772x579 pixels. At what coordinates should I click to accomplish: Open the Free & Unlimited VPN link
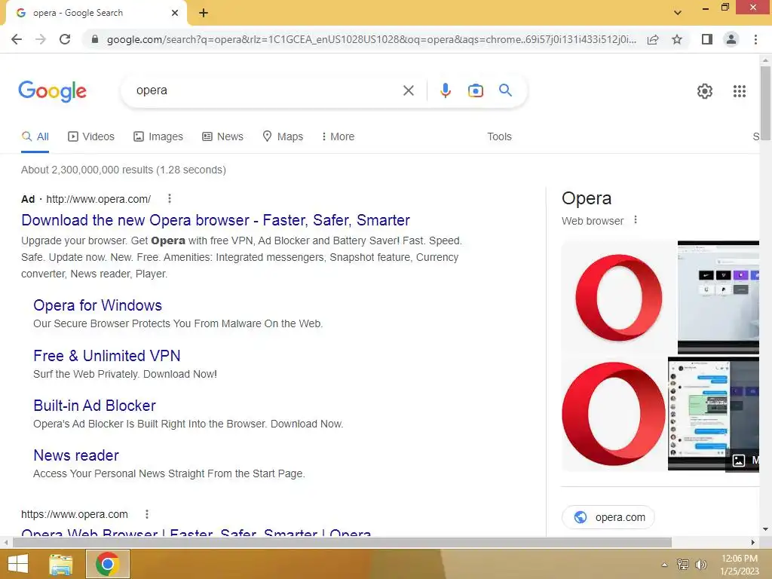point(107,356)
